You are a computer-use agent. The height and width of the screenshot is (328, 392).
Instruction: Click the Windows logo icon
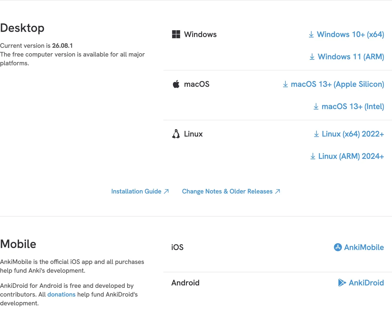[176, 34]
